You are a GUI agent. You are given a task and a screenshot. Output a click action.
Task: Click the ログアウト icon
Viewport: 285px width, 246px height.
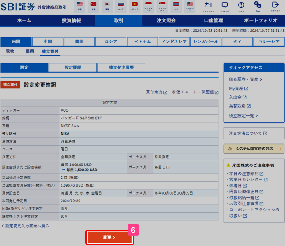pyautogui.click(x=275, y=7)
